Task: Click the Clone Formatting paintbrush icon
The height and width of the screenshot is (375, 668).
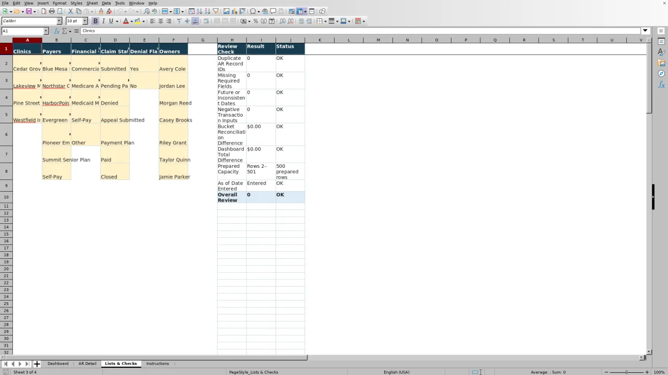Action: pos(101,11)
